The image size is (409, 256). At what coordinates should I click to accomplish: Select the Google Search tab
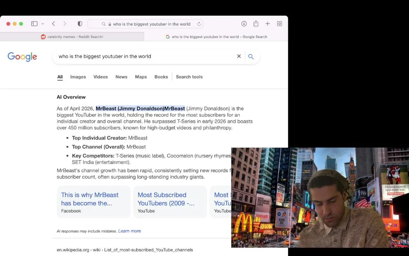[216, 37]
